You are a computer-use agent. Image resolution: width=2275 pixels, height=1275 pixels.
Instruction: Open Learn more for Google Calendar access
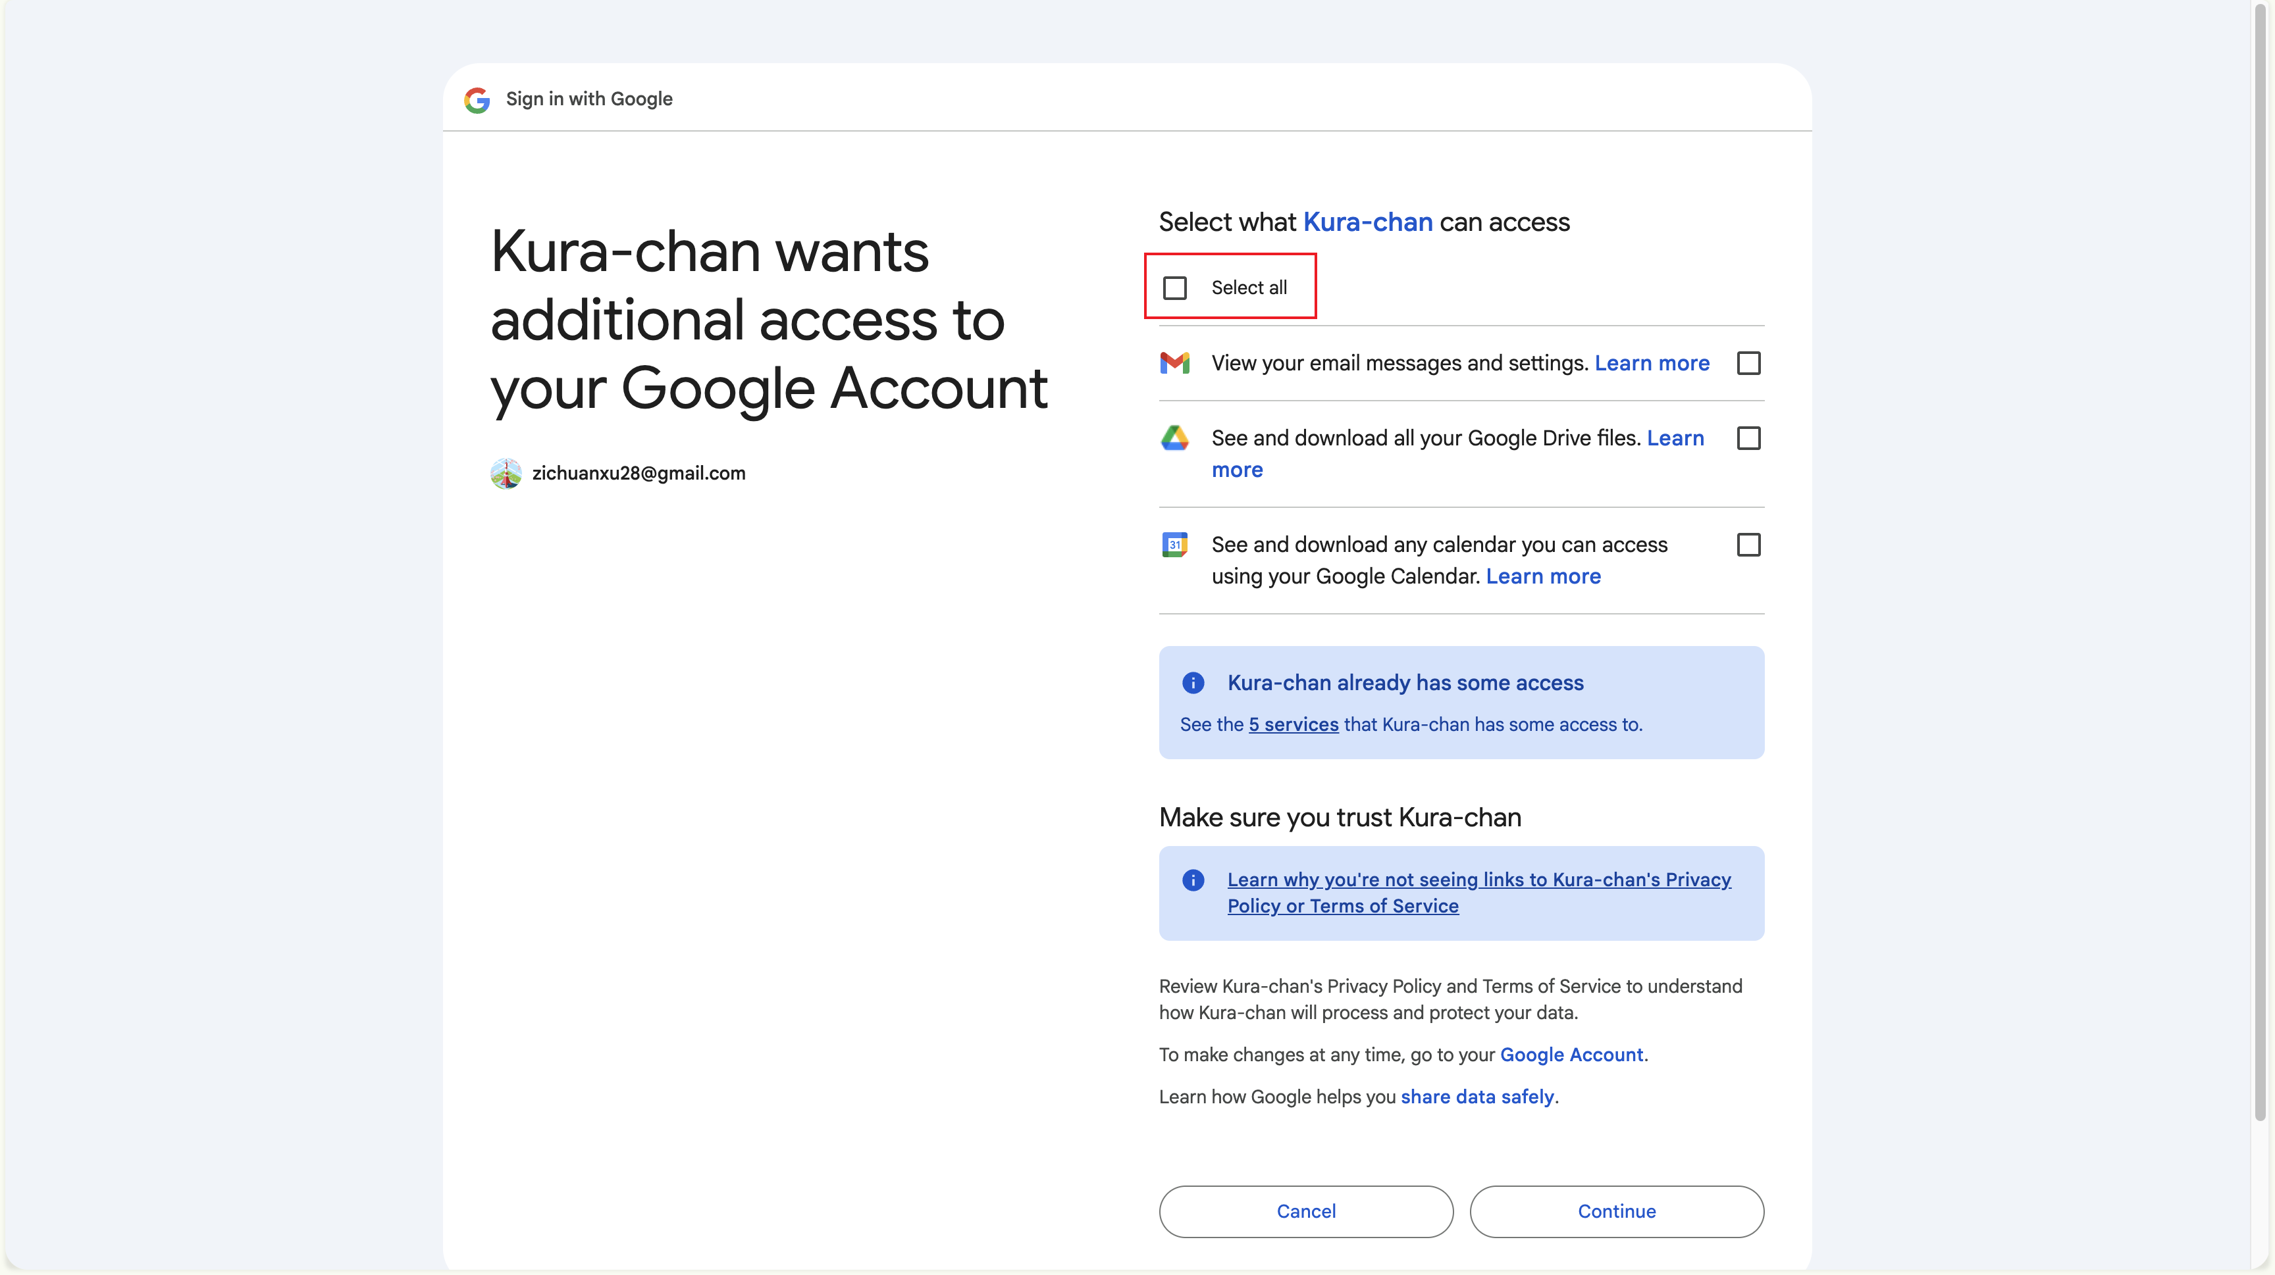(x=1544, y=576)
